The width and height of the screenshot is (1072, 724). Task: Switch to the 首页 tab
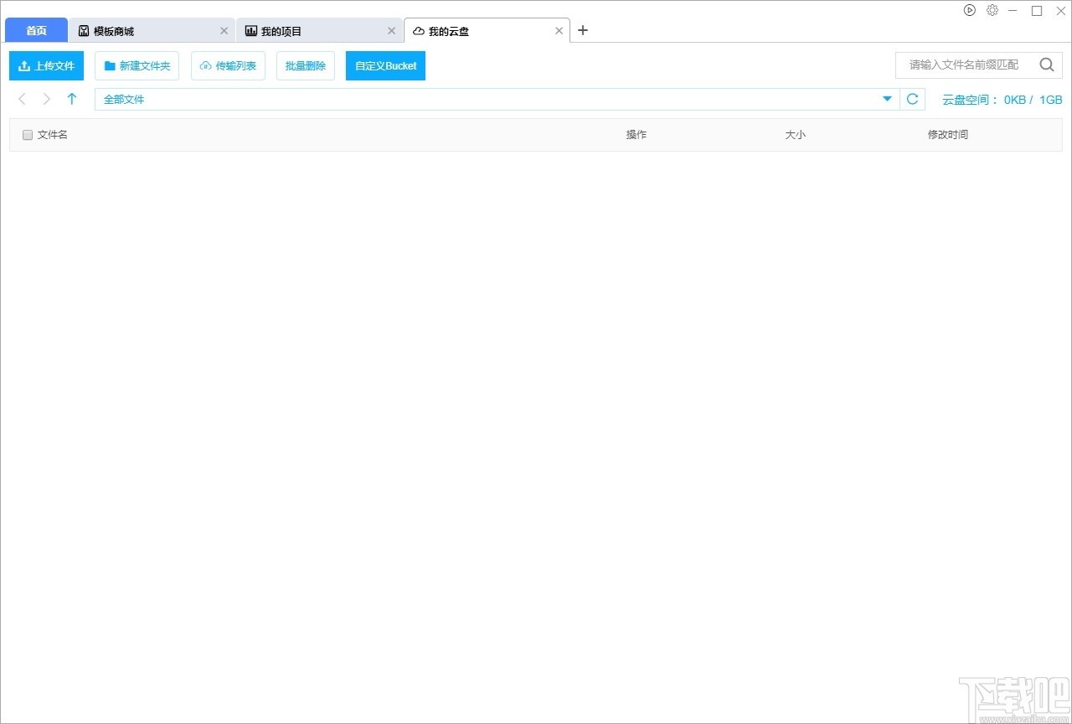[36, 31]
